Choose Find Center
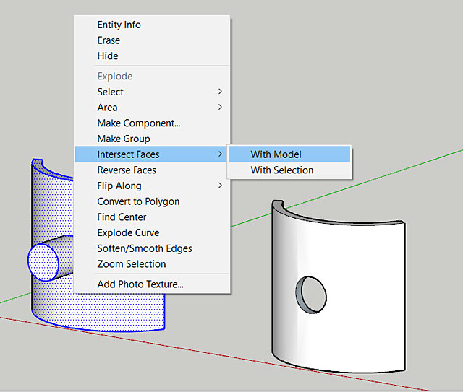 (x=122, y=217)
